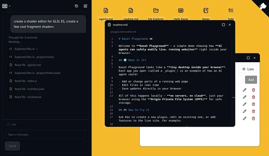This screenshot has width=269, height=156.
Task: Open the Lists menu in Todo window
Action: point(248,69)
